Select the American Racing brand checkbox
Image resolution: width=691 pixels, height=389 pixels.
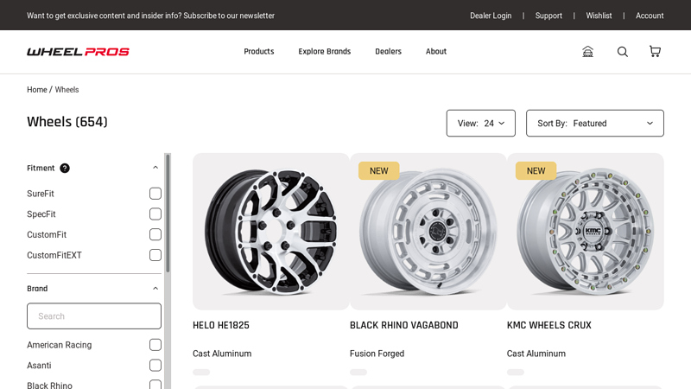click(x=155, y=345)
